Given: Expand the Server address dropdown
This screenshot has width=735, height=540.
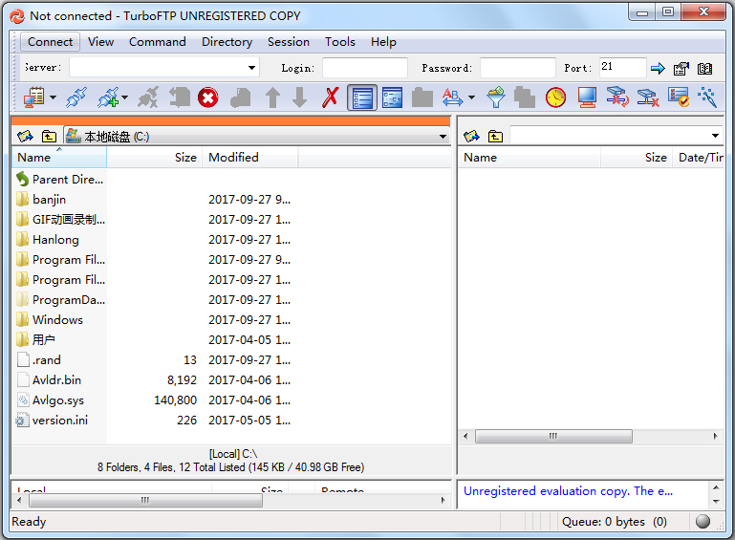Looking at the screenshot, I should click(252, 69).
